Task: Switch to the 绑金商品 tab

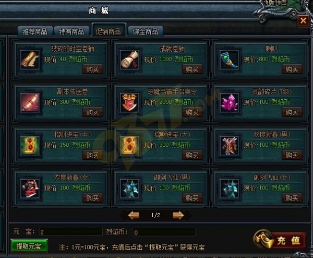Action: 146,31
